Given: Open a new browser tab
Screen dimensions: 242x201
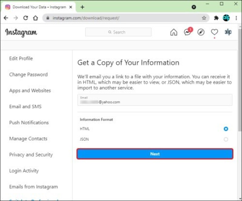Looking at the screenshot, I should [x=82, y=7].
